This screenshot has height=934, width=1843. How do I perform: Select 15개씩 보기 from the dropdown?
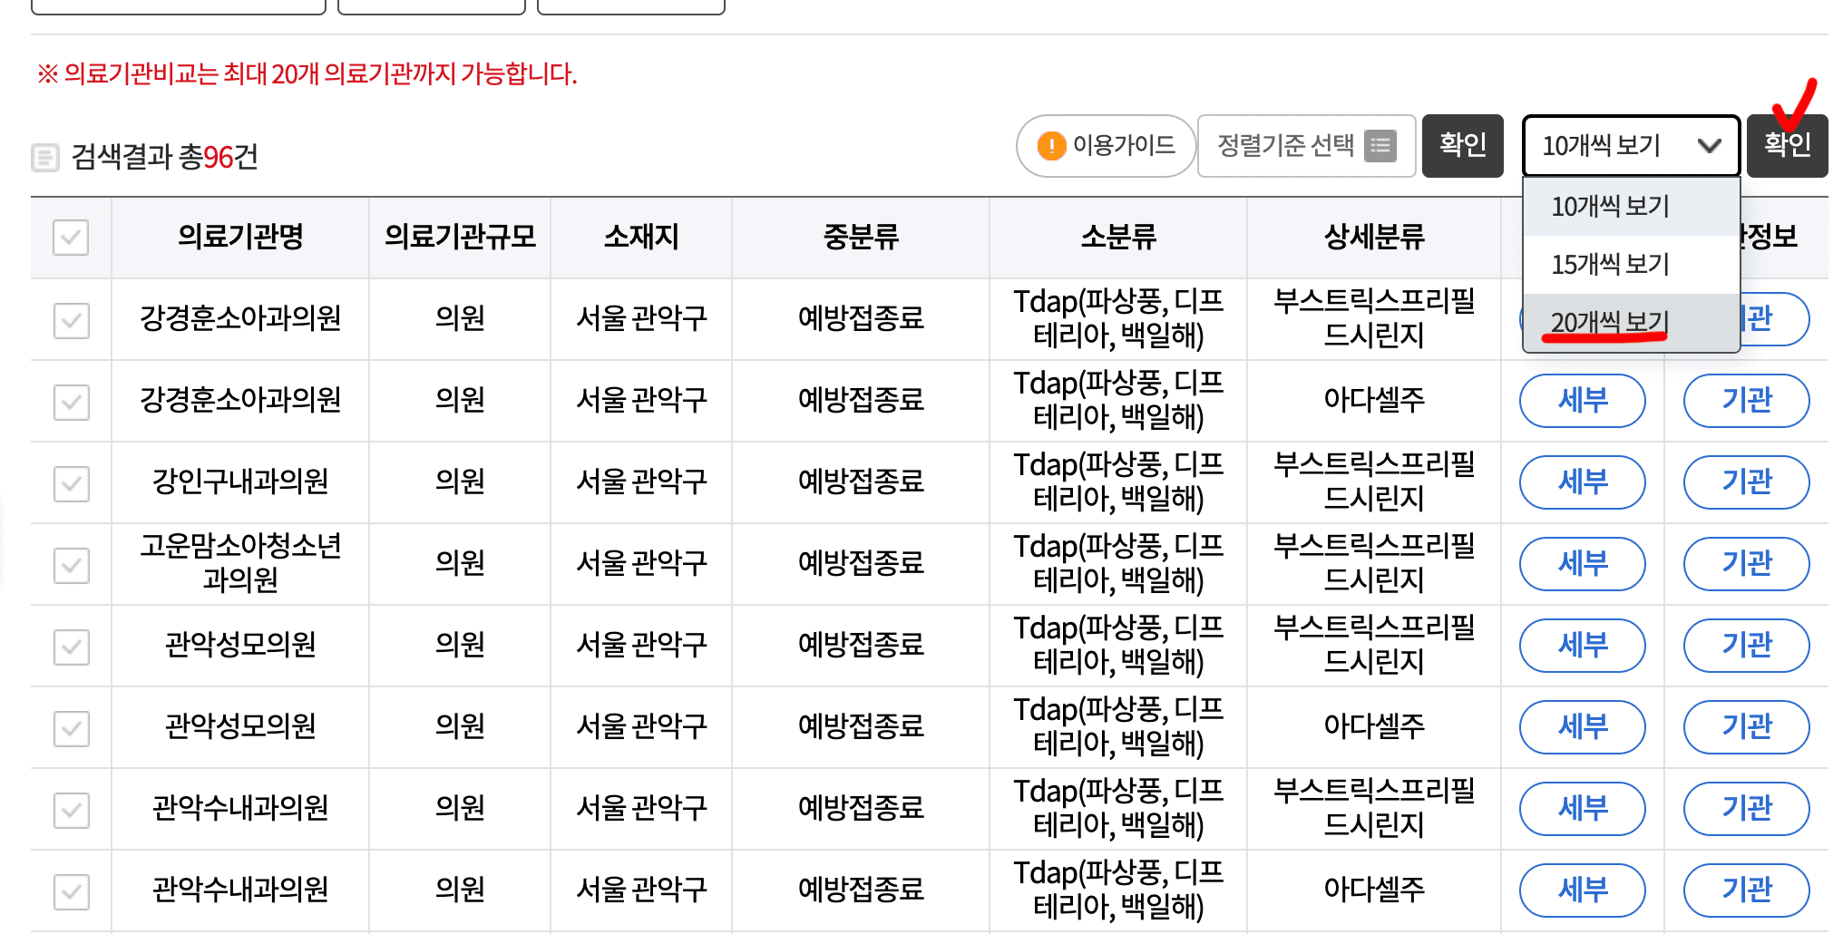(x=1610, y=264)
